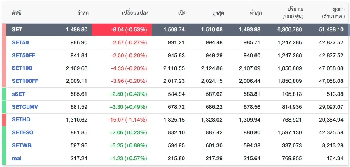Click the ล่าสุด column header

pos(83,13)
